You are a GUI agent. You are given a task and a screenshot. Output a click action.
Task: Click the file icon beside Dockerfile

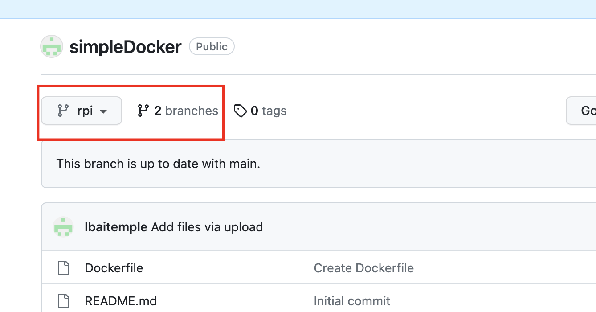[x=64, y=268]
